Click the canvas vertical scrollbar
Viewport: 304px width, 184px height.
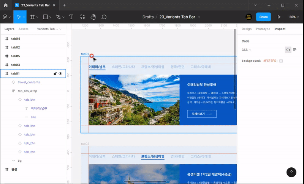point(235,70)
